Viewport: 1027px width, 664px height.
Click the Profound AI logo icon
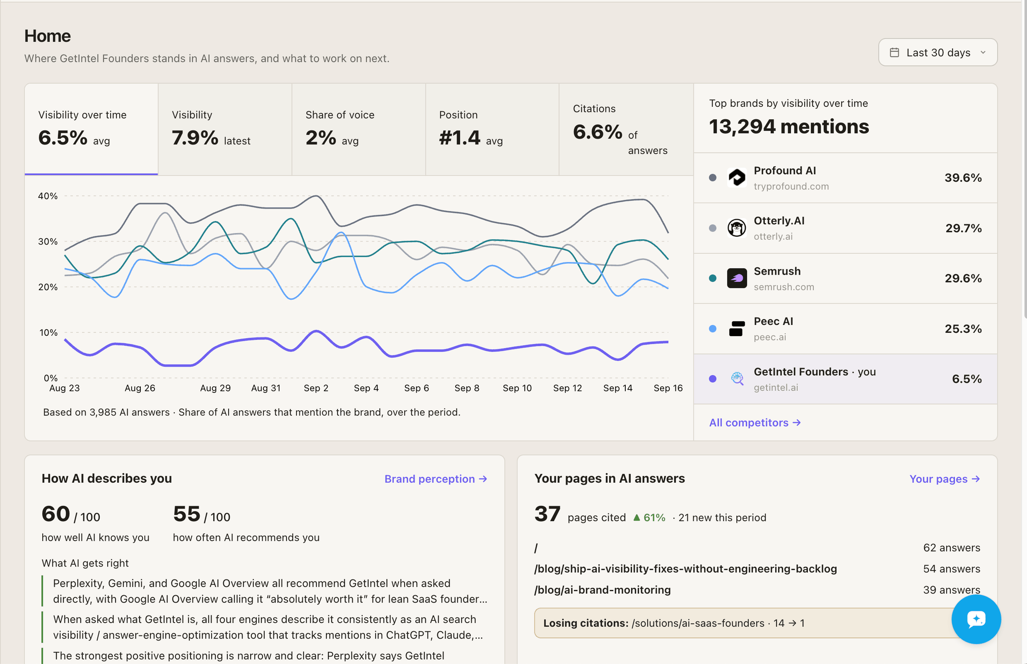[736, 178]
